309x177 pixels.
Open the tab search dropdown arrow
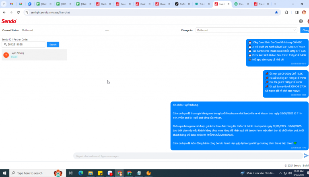click(4, 4)
